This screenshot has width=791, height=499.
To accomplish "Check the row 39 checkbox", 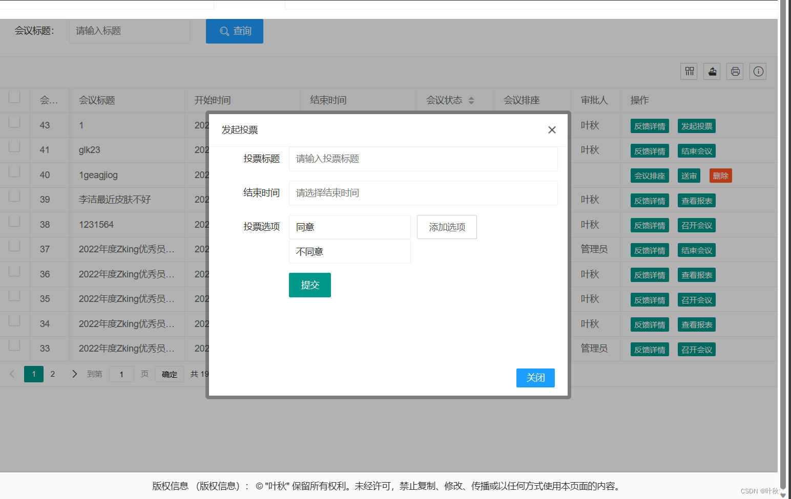I will coord(14,196).
